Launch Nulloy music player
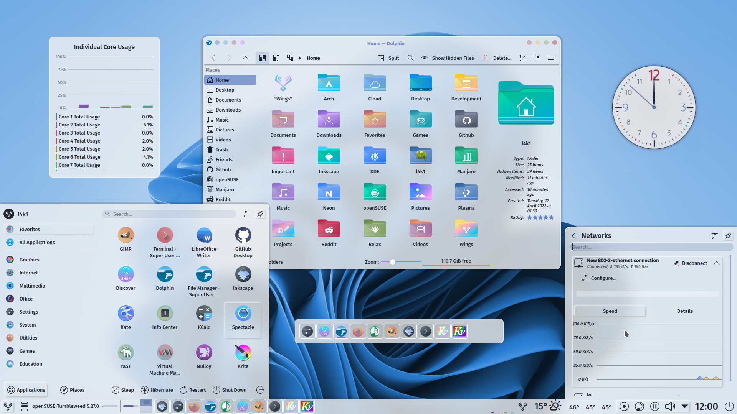Image resolution: width=737 pixels, height=414 pixels. (204, 356)
